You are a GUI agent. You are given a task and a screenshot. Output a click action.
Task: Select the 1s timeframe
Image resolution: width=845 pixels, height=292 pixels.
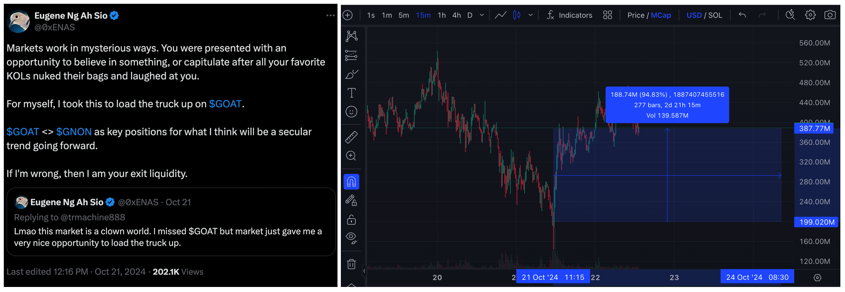point(371,15)
